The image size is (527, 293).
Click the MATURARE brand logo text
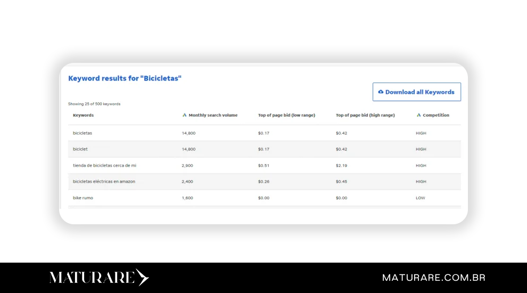pyautogui.click(x=92, y=278)
